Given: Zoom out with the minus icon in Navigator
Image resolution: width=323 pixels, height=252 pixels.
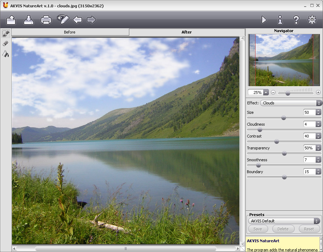Looking at the screenshot, I should pyautogui.click(x=273, y=92).
